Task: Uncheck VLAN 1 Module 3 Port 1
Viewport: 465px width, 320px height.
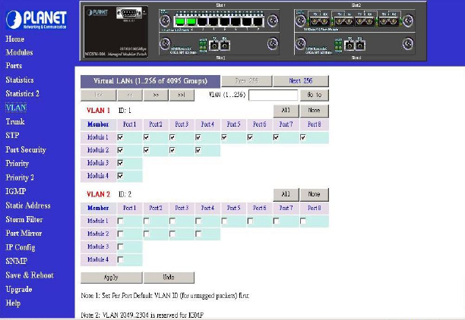Action: point(120,163)
